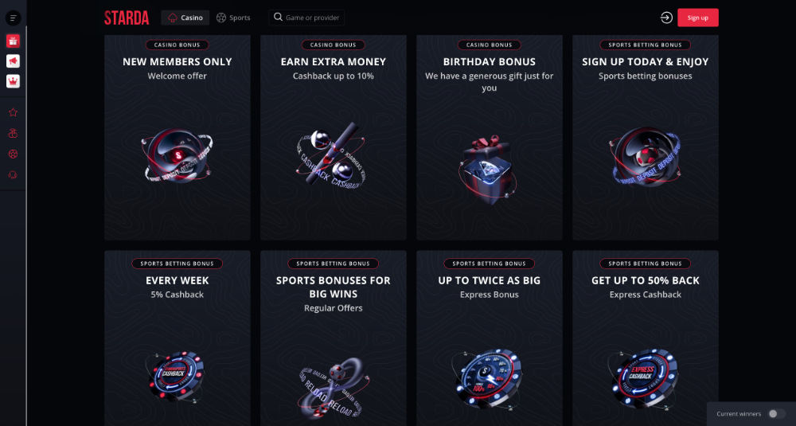Focus the Game or provider search field
Screen dimensions: 796x426
310,18
